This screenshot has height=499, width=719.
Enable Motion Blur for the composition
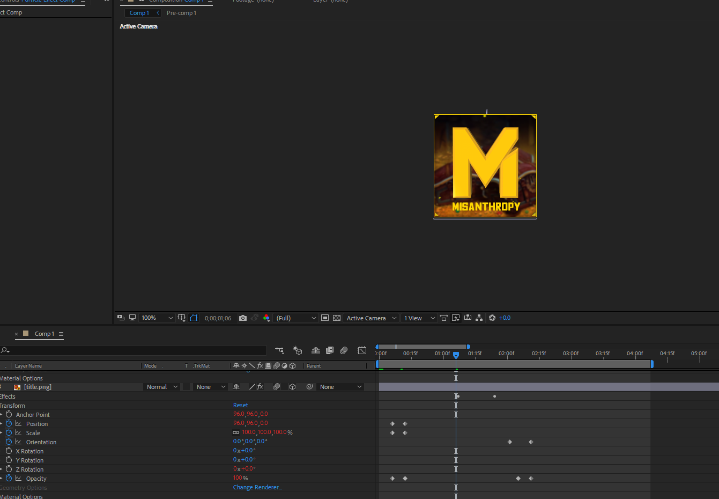(x=344, y=350)
